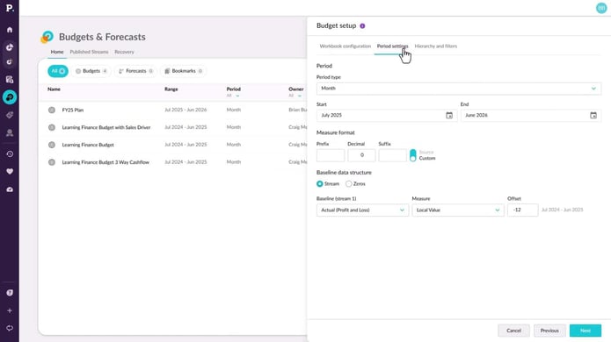Image resolution: width=611 pixels, height=342 pixels.
Task: Open the calendar icon in End field
Action: tap(593, 116)
